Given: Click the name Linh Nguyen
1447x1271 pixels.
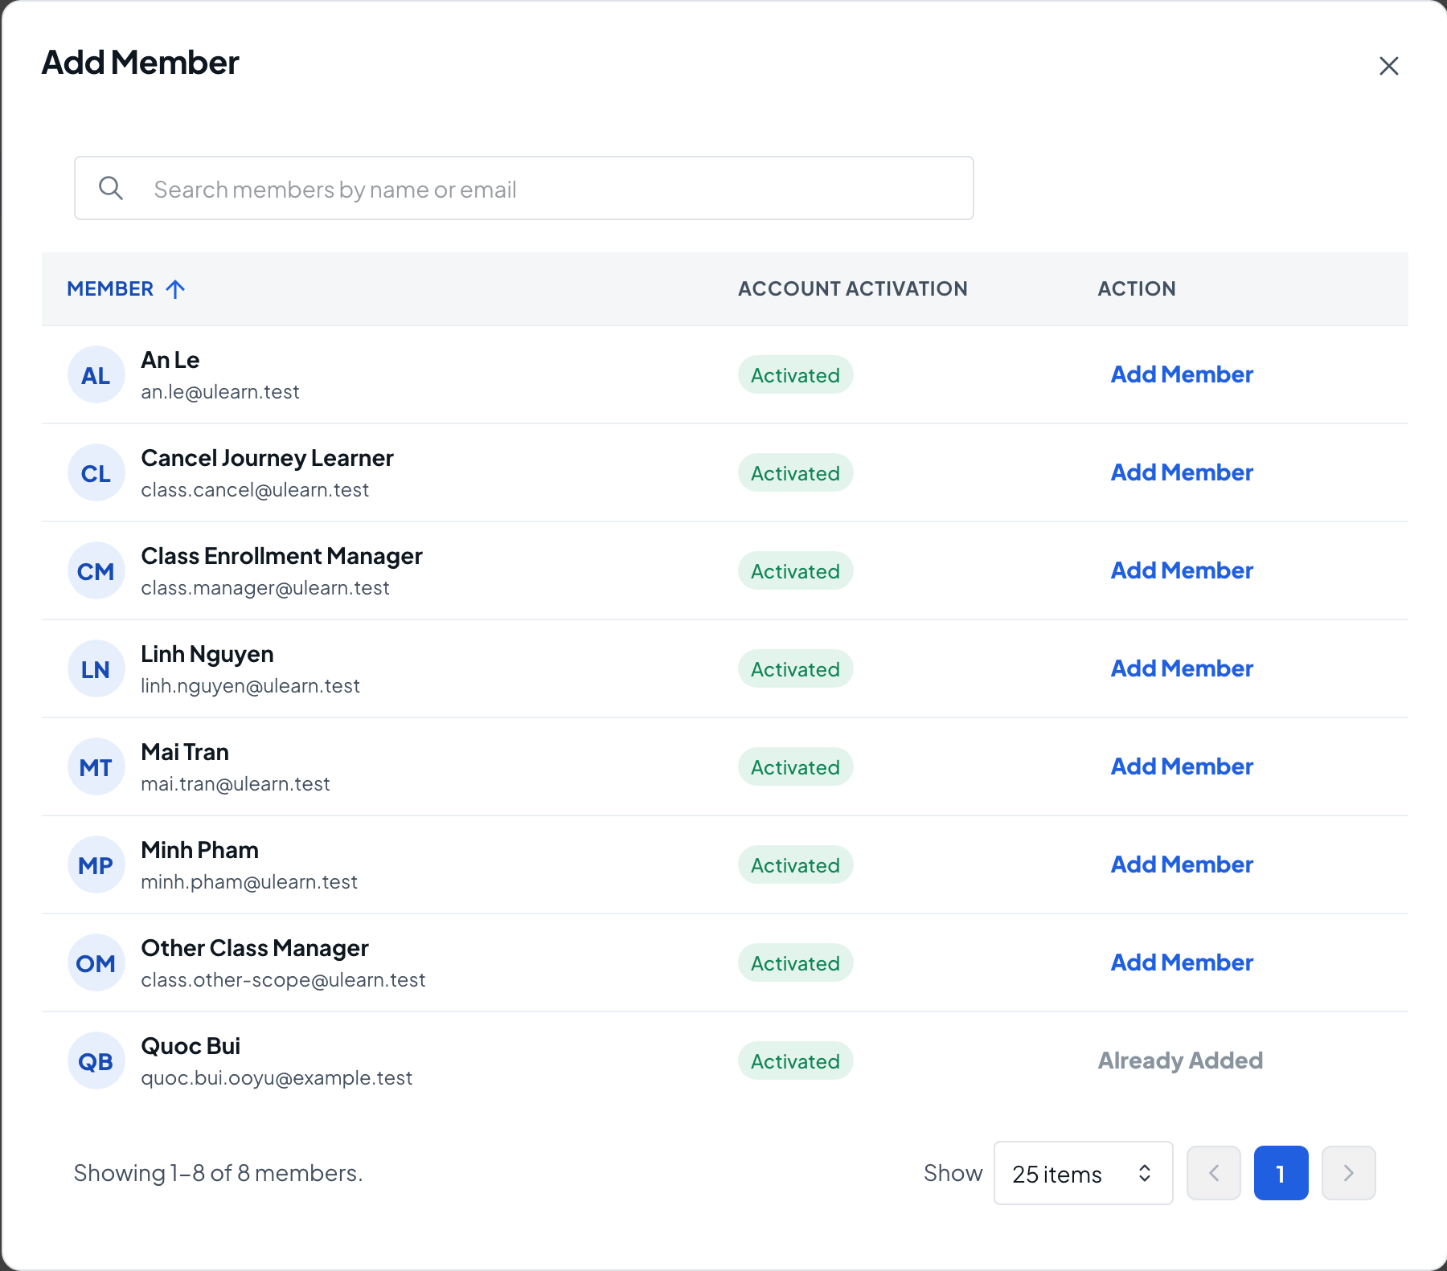Looking at the screenshot, I should click(207, 654).
